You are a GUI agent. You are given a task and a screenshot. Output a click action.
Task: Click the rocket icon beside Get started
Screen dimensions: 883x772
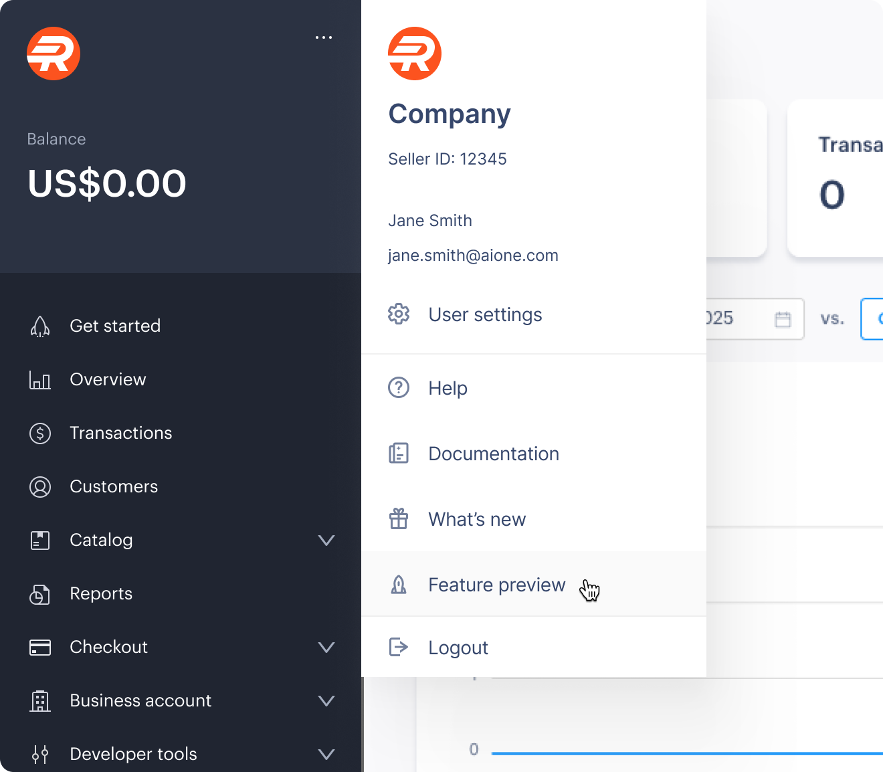click(x=40, y=326)
